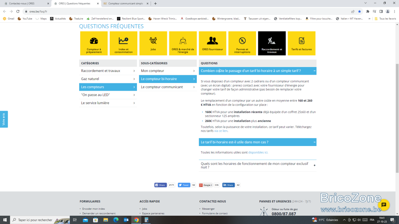
Task: Open Le compteur communicant sub-category
Action: click(x=168, y=87)
